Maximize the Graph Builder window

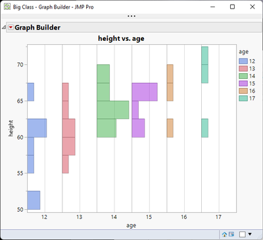coord(232,7)
